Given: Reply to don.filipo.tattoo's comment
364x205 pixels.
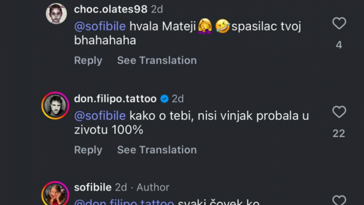Looking at the screenshot, I should click(88, 150).
